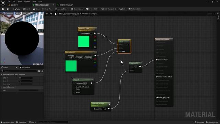220x124 pixels.
Task: Open the Preview State dropdown
Action: (92, 9)
